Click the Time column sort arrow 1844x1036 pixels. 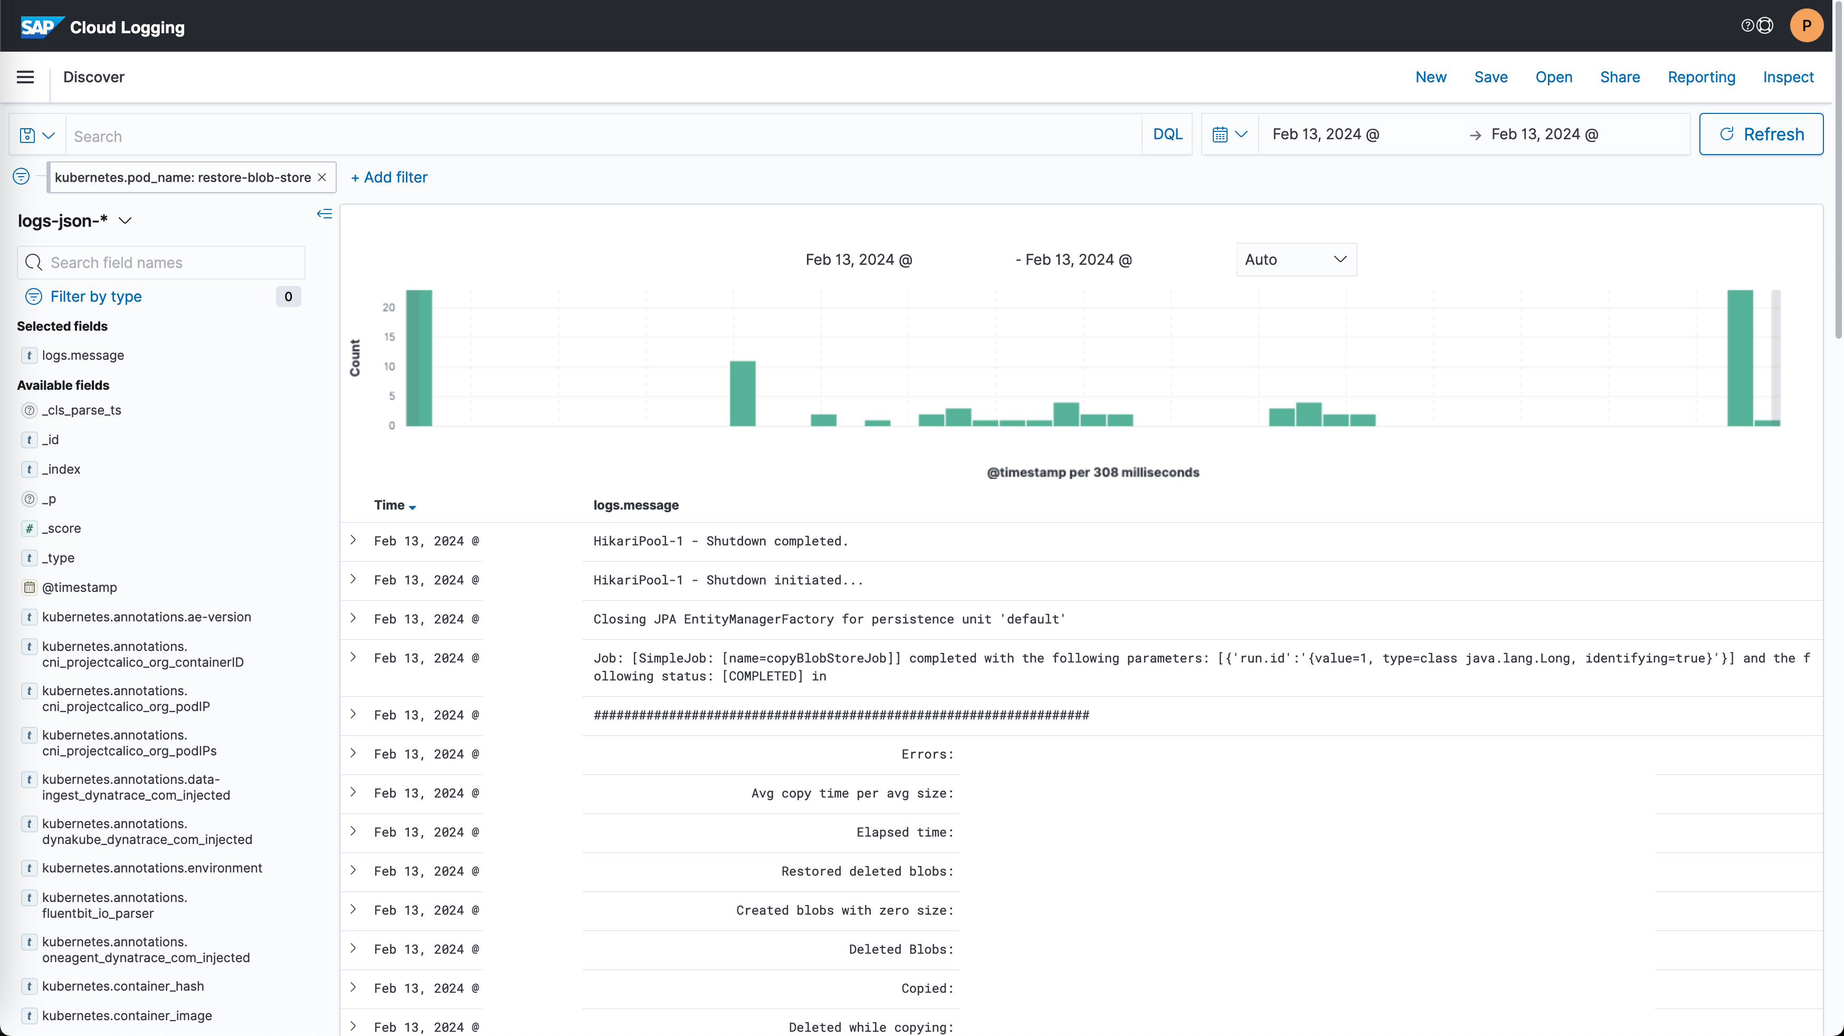pyautogui.click(x=412, y=506)
